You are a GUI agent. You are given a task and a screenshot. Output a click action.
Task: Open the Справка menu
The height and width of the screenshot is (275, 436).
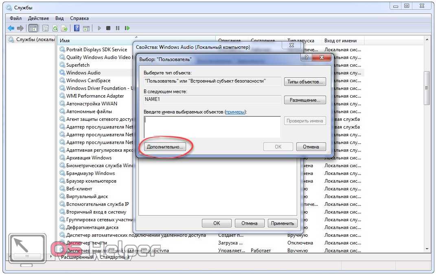click(x=79, y=18)
